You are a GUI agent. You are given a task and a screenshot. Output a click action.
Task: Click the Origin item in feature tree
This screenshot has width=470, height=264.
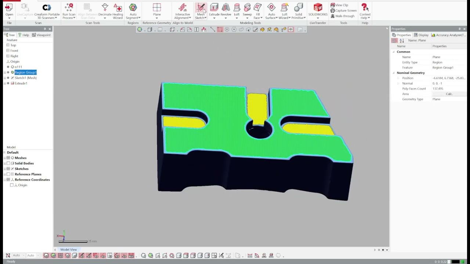tap(15, 62)
